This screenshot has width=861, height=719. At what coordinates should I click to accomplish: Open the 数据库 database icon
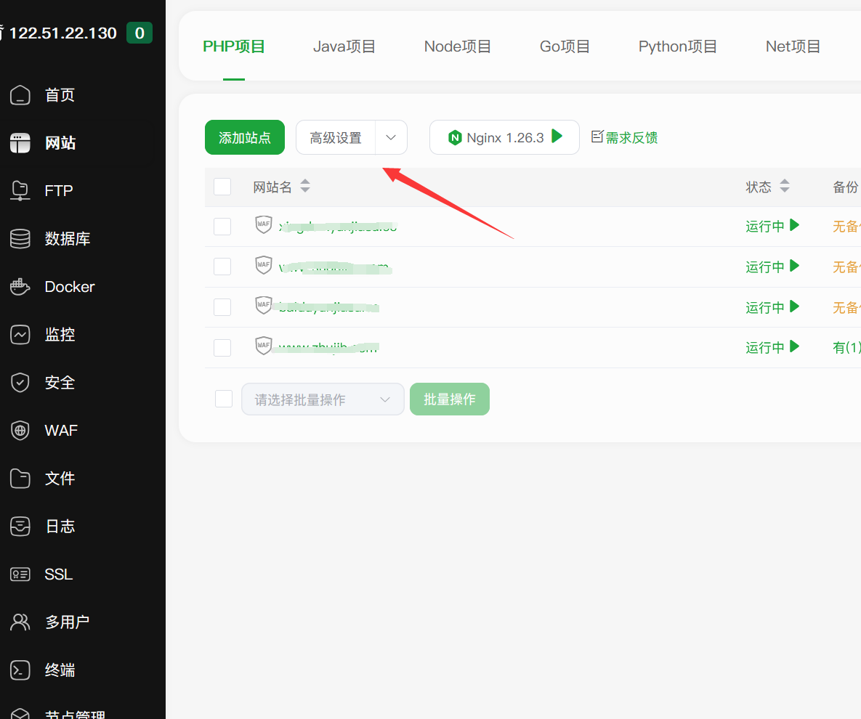pyautogui.click(x=20, y=239)
